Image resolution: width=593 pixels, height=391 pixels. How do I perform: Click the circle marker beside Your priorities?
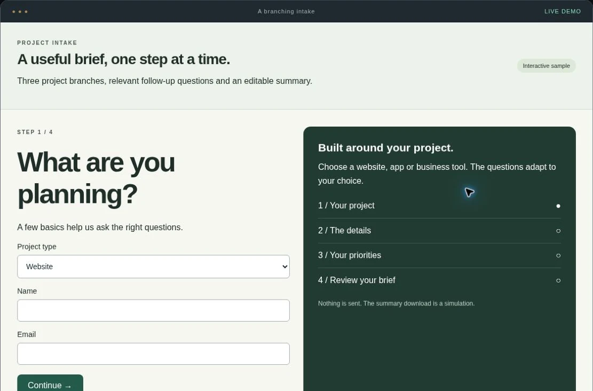558,255
